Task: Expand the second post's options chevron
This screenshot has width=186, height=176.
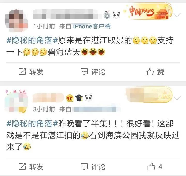Action: click(177, 98)
